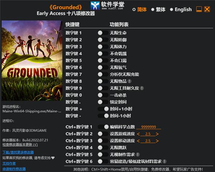This screenshot has width=215, height=172.
Task: Close the trainer with orange X
Action: (207, 9)
